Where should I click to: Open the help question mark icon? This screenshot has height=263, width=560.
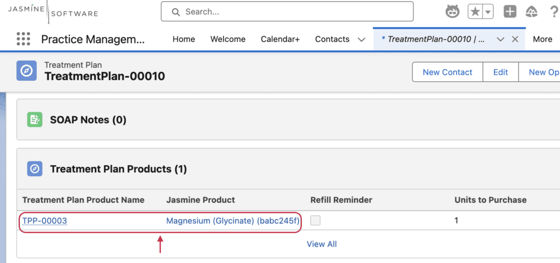[554, 12]
